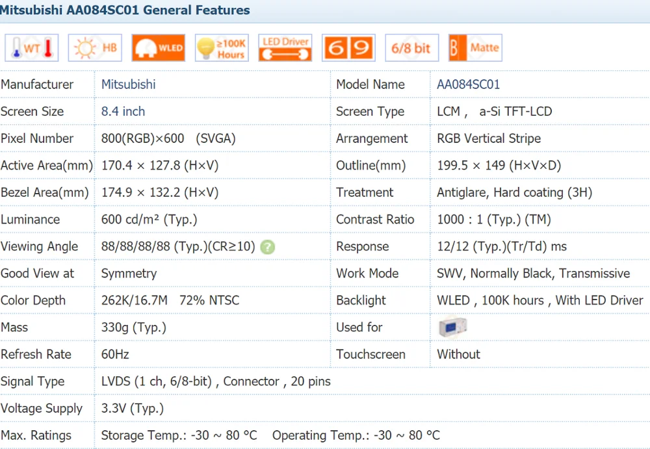Follow the 8.4 inch screen size link

(123, 112)
